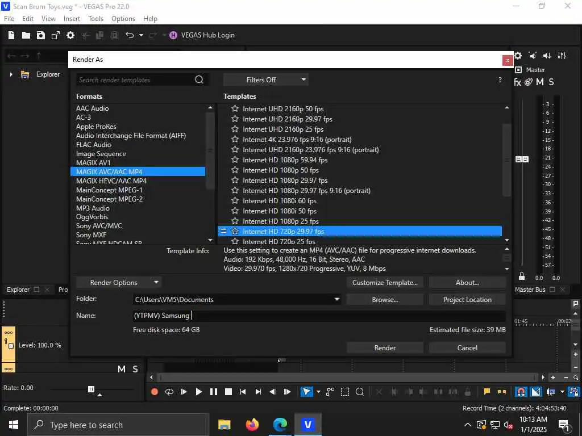582x436 pixels.
Task: Open the Insert menu
Action: 72,19
